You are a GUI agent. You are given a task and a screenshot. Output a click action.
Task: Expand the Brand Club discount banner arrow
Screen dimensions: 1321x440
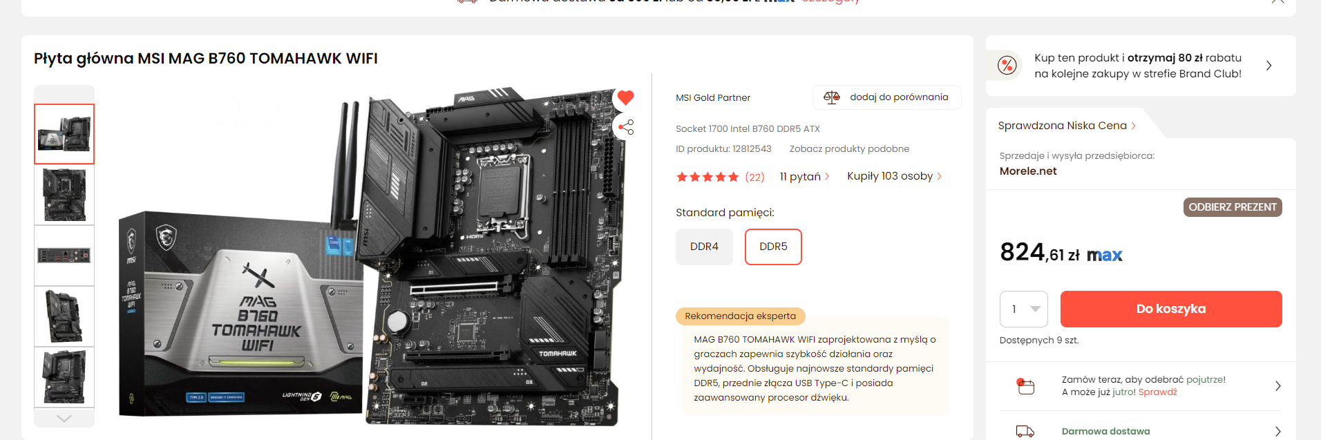1268,66
